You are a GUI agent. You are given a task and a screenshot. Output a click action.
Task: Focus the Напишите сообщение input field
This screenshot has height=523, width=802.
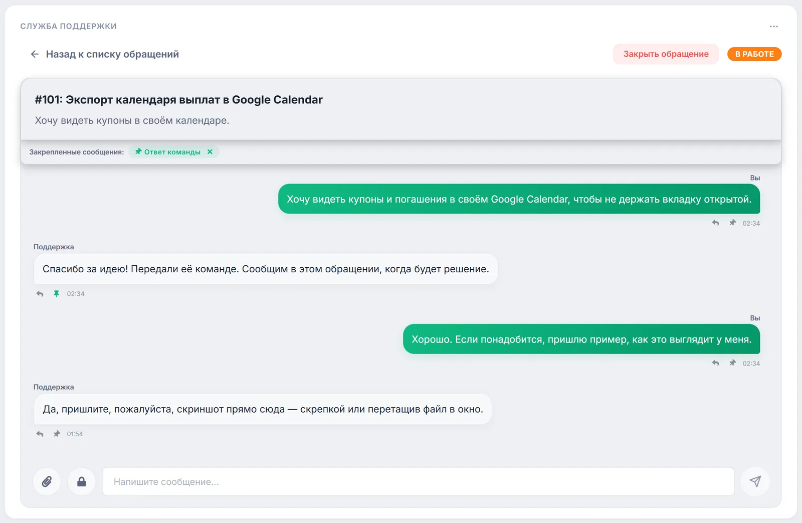point(419,482)
